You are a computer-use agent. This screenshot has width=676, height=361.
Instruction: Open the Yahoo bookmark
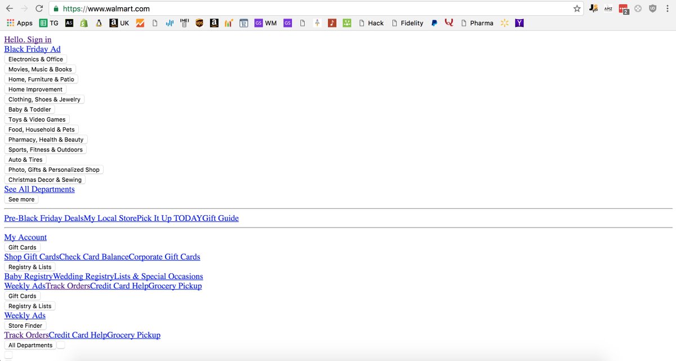pos(519,23)
